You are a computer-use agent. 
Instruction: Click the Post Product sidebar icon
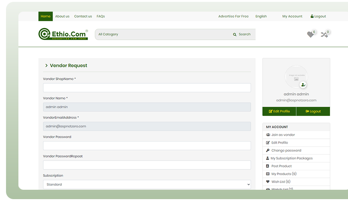click(x=268, y=166)
